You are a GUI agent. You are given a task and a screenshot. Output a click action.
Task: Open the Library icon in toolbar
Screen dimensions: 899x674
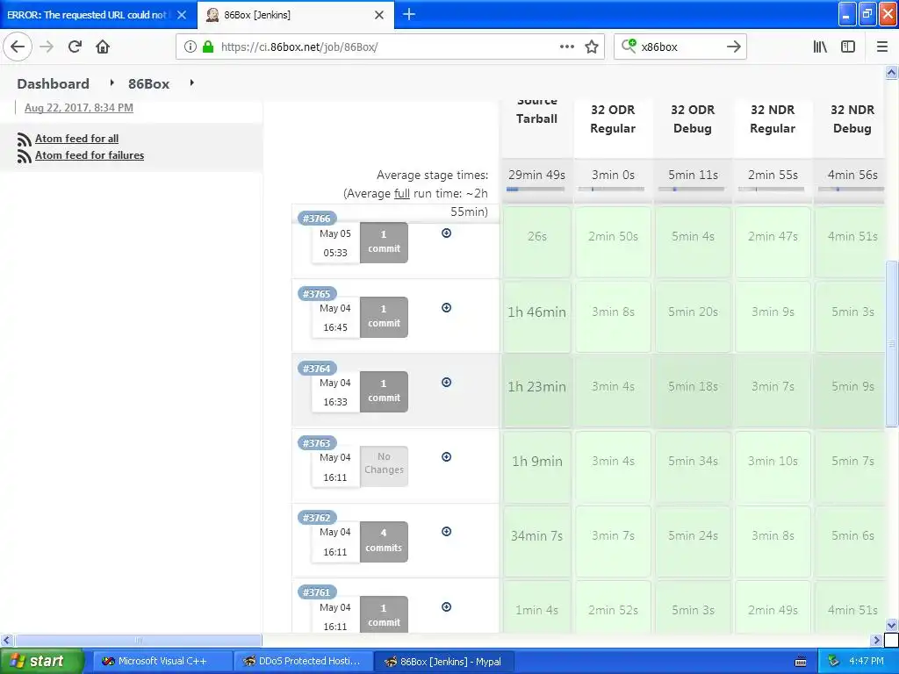[820, 47]
